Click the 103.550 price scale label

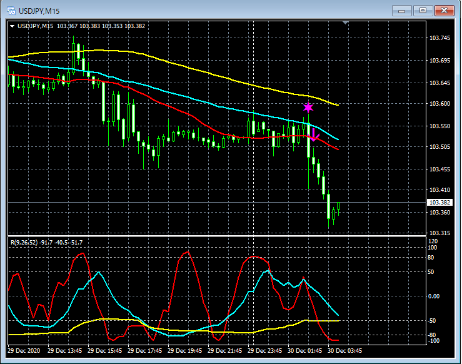point(439,126)
